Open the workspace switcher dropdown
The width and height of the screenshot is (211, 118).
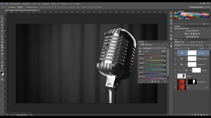click(x=199, y=7)
